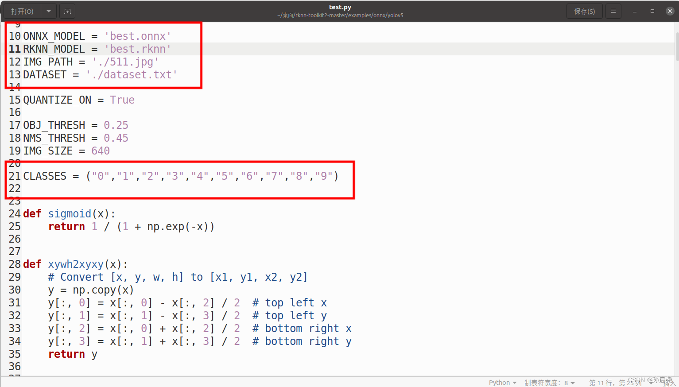
Task: Expand the recent files dropdown arrow beside 打开
Action: coord(49,11)
